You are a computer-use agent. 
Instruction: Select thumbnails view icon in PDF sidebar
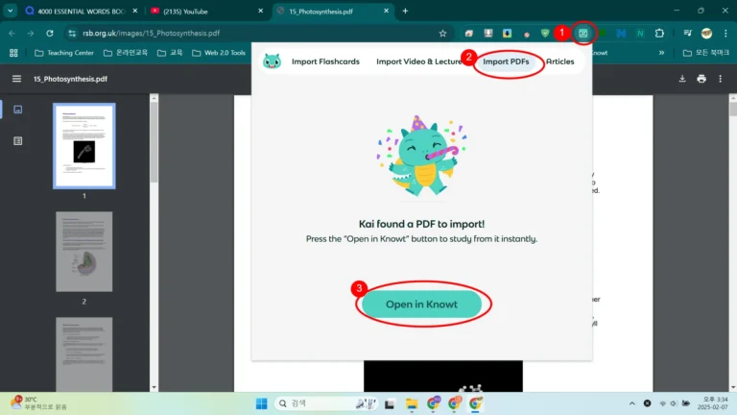tap(18, 110)
